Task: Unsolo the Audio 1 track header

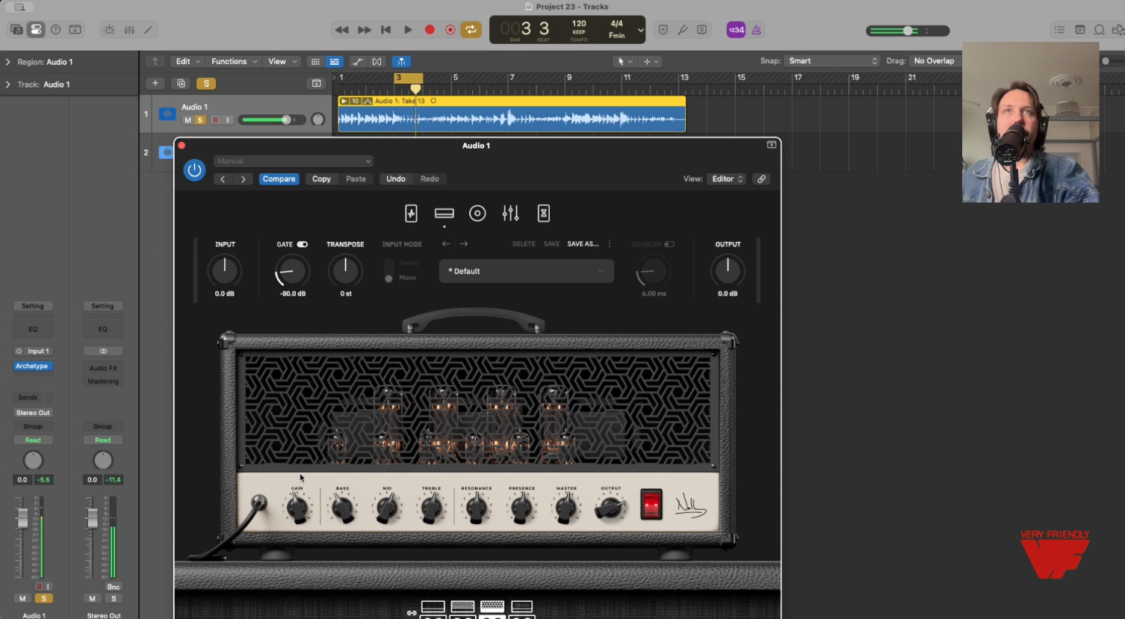Action: coord(200,120)
